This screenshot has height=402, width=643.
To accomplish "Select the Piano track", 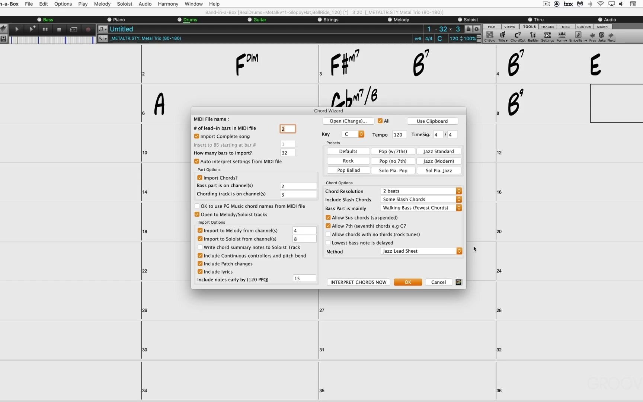I will 116,20.
